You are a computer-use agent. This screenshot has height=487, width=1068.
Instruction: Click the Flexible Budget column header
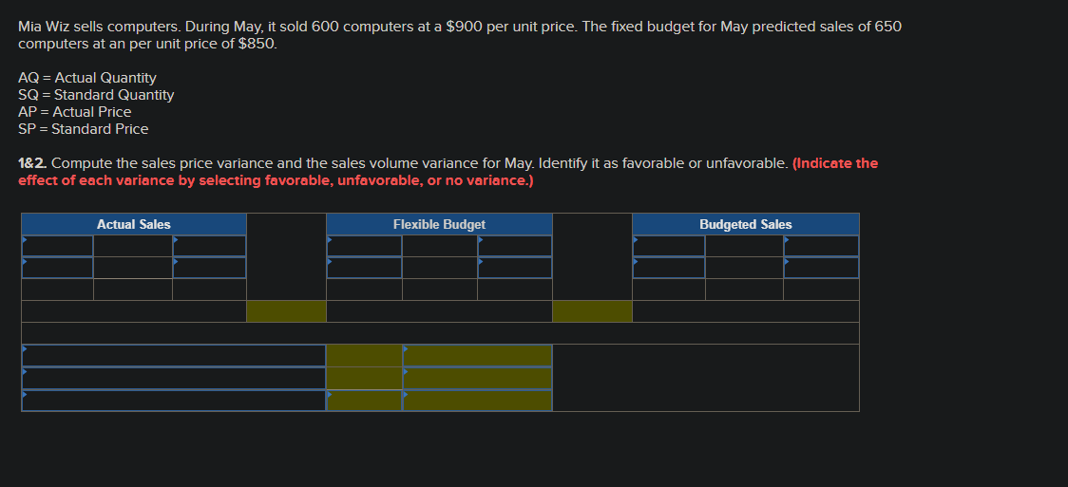point(439,224)
